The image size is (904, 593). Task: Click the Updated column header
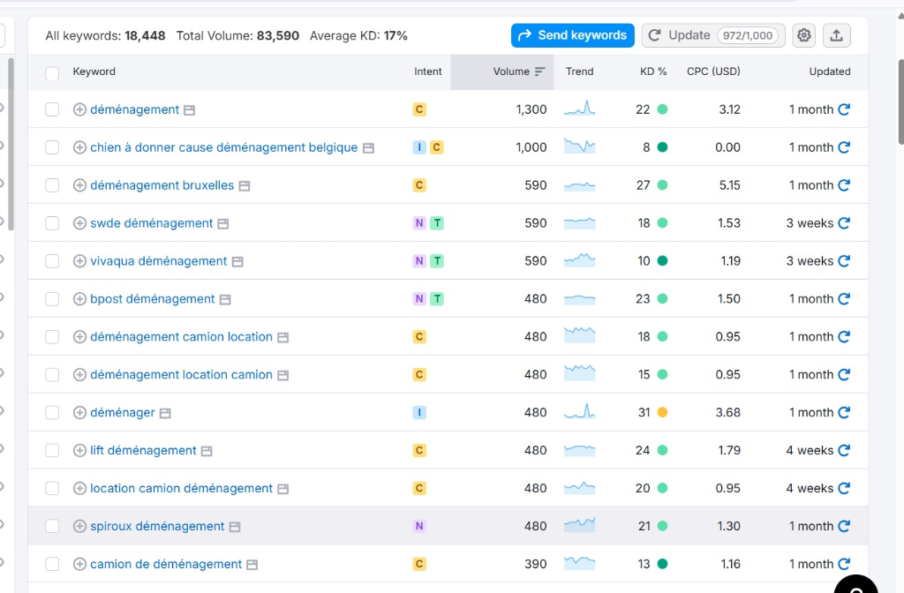pos(829,71)
